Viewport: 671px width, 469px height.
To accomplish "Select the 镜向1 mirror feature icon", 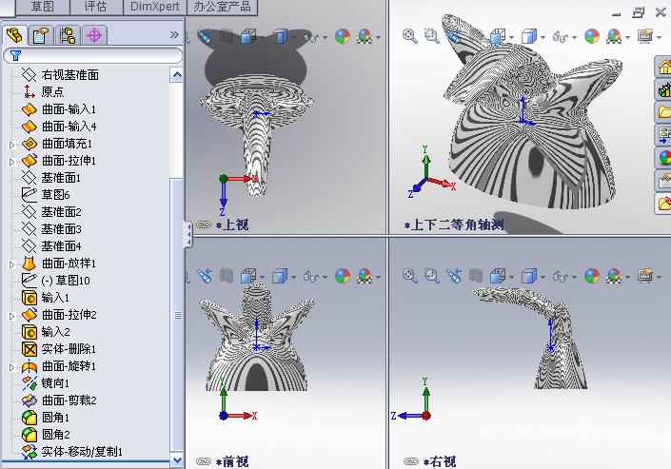I will [x=30, y=383].
